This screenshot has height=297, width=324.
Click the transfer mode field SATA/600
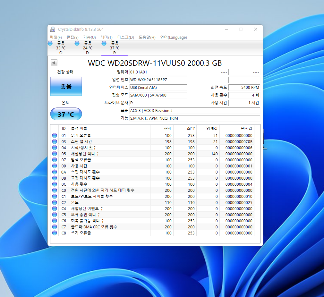click(158, 95)
